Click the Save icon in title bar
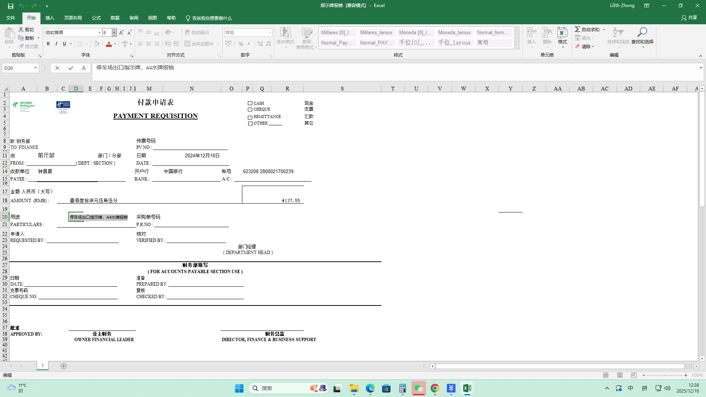The height and width of the screenshot is (397, 706). click(x=10, y=6)
